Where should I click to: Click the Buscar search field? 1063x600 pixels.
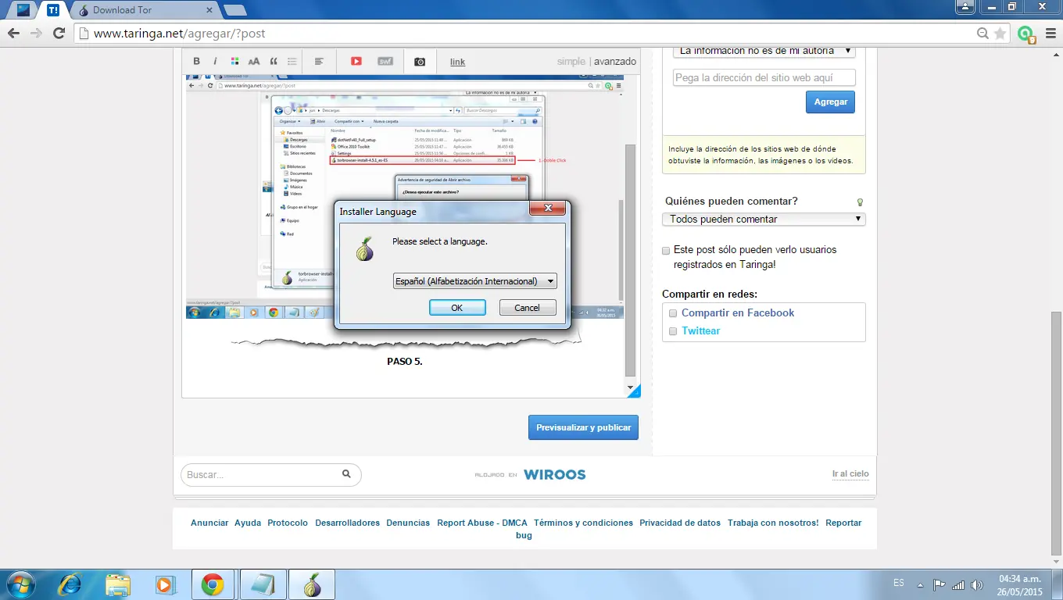[x=270, y=474]
